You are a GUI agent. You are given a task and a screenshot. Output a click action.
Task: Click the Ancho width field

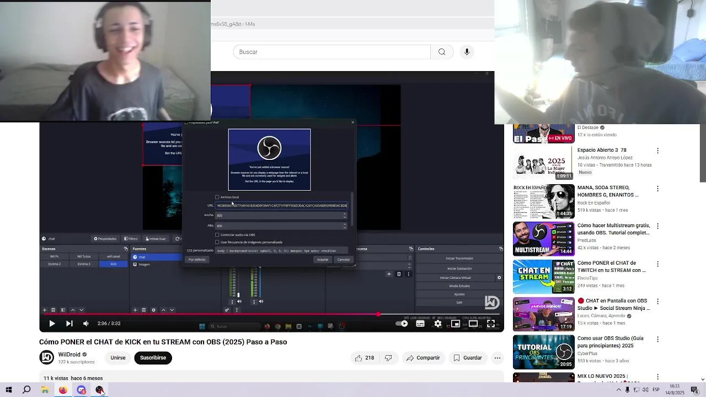[281, 216]
